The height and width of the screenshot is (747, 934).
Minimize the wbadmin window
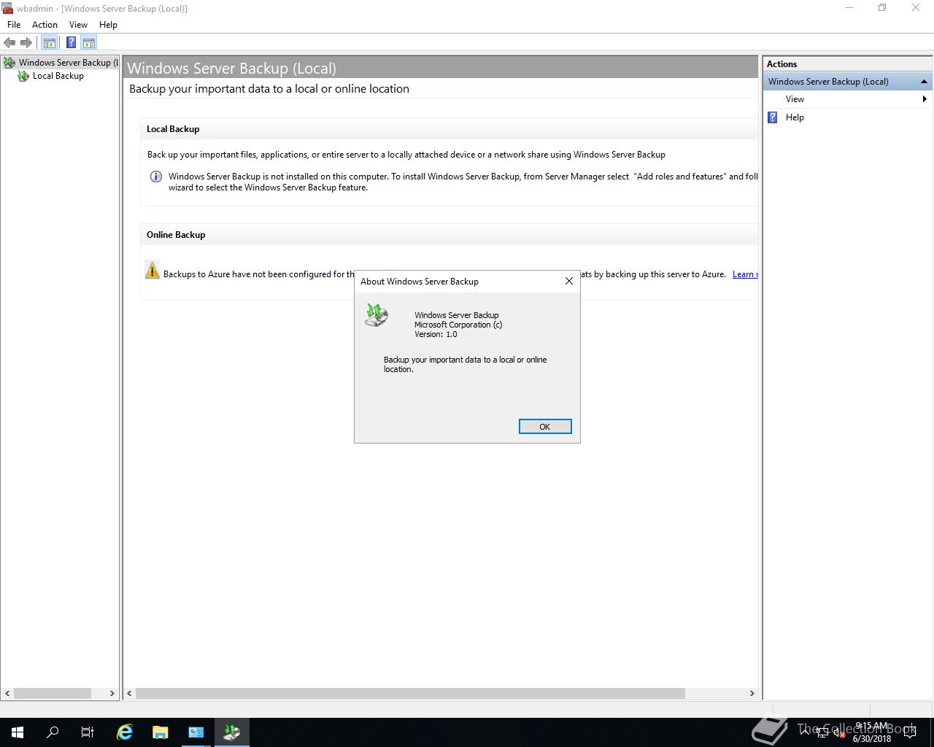pos(849,8)
